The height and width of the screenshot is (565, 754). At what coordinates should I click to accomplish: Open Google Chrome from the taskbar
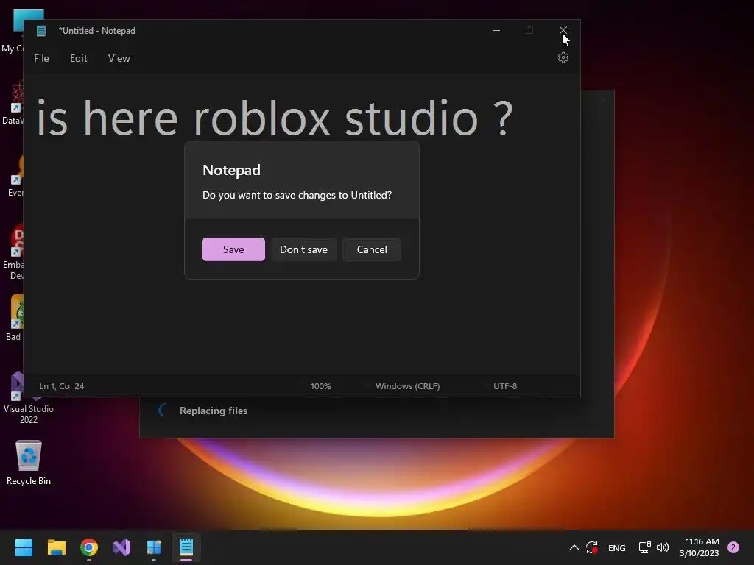click(89, 547)
